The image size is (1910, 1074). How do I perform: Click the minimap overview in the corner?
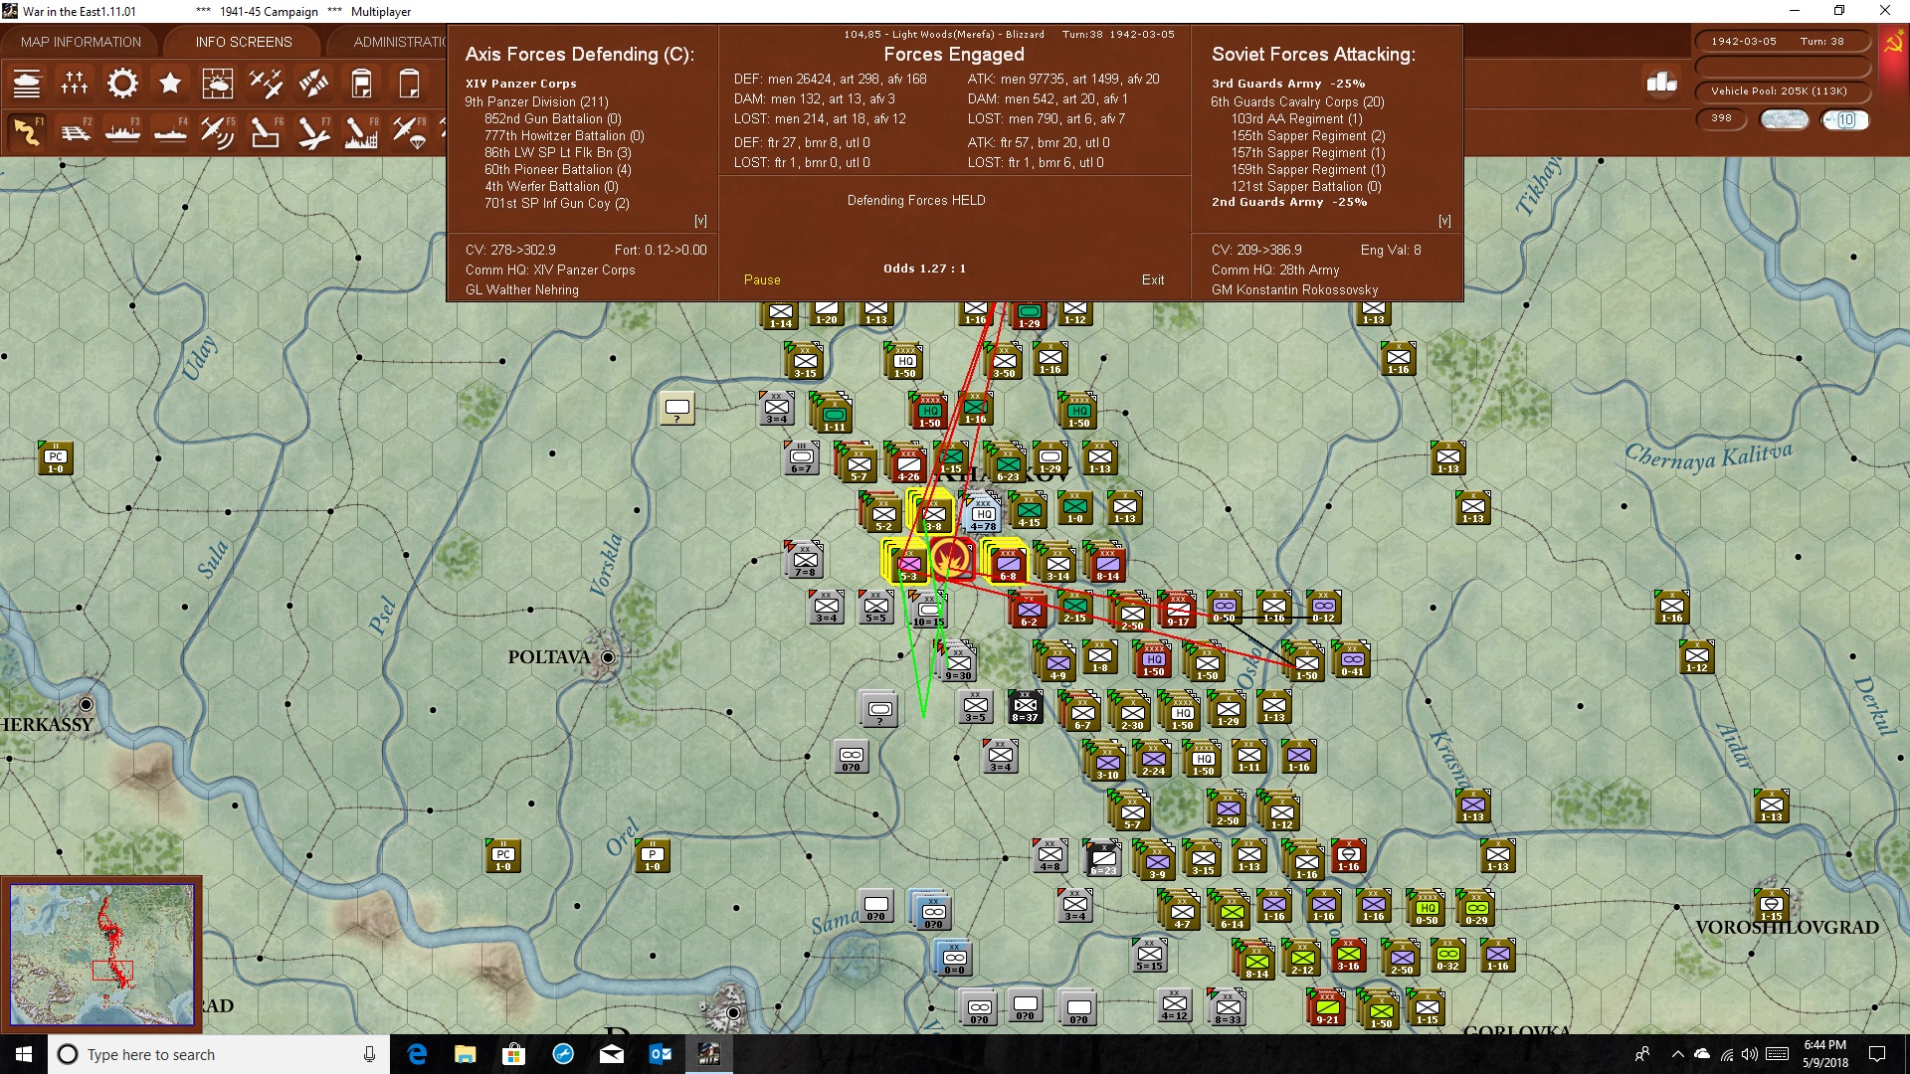(x=101, y=954)
